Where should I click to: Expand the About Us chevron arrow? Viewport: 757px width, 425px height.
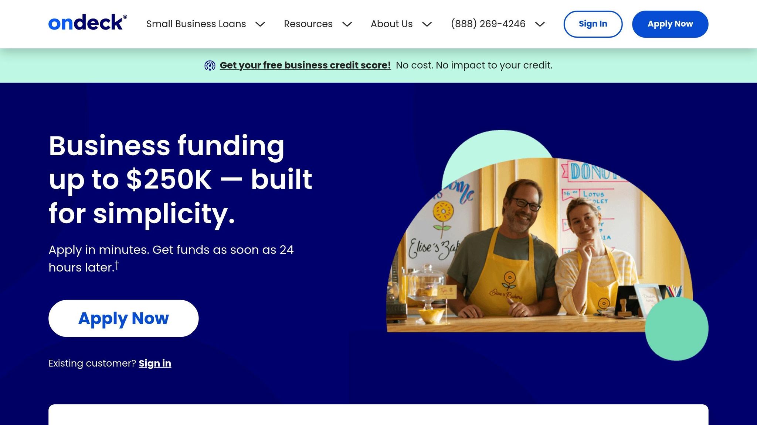pos(427,24)
